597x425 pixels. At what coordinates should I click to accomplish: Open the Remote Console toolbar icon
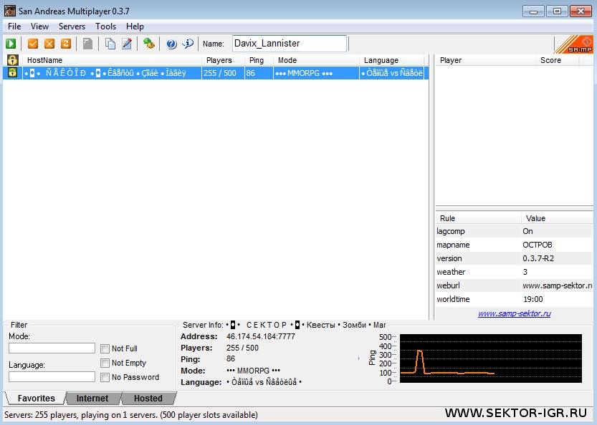(x=149, y=44)
